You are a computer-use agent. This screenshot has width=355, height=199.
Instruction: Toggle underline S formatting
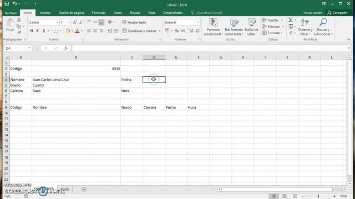click(x=44, y=31)
